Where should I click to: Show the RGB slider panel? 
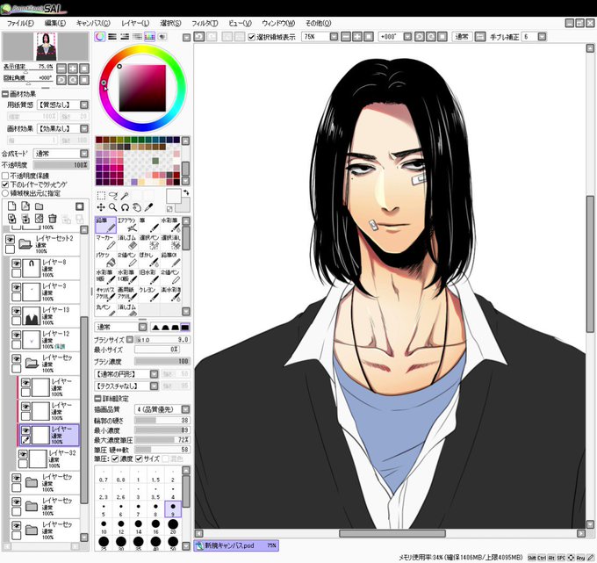coord(112,37)
